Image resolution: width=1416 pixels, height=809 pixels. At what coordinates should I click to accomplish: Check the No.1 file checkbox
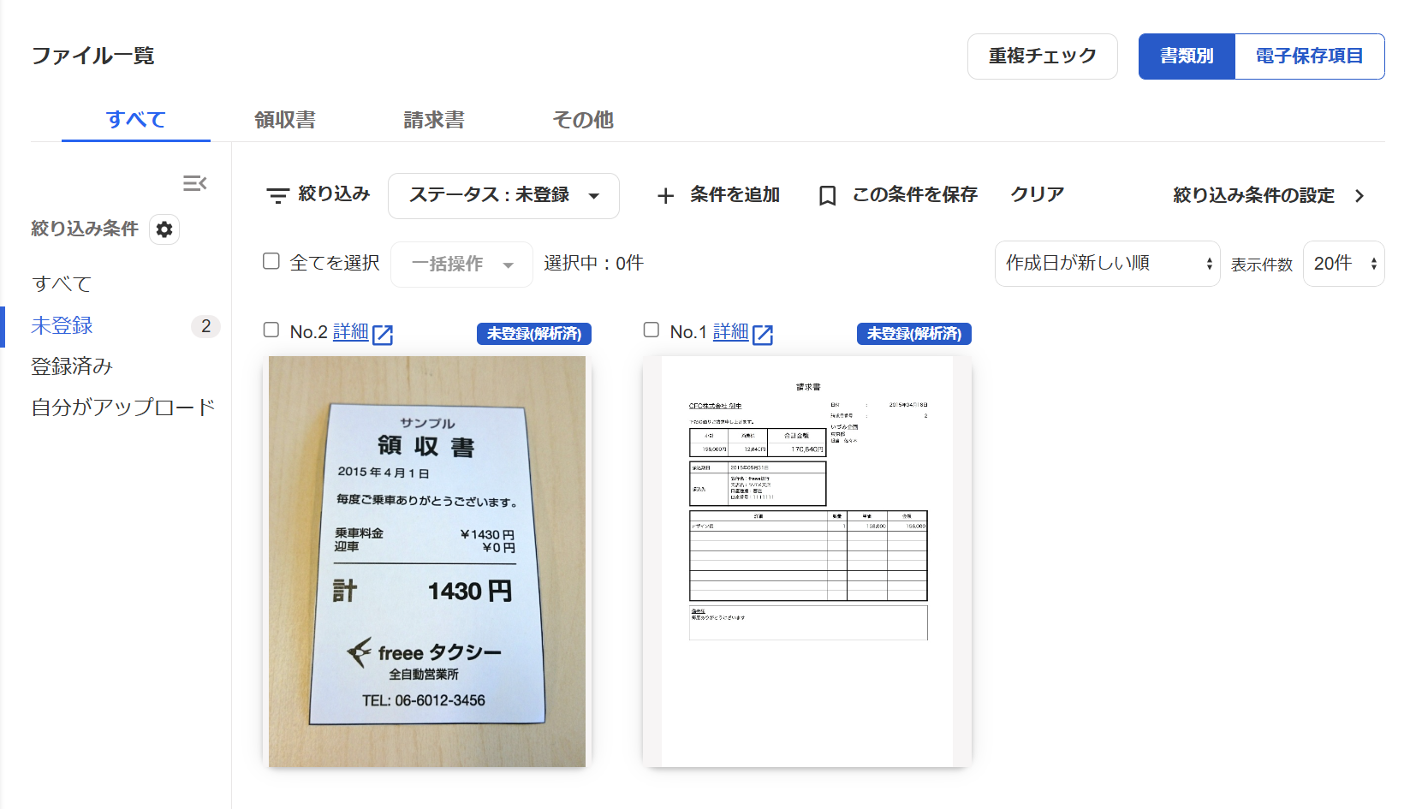point(651,330)
